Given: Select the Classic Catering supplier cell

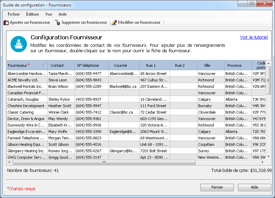Looking at the screenshot, I should [21, 112].
